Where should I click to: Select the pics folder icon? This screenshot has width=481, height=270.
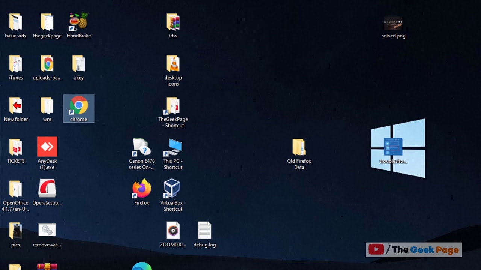pyautogui.click(x=16, y=231)
